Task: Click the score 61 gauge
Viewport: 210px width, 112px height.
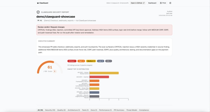Action: click(50, 67)
